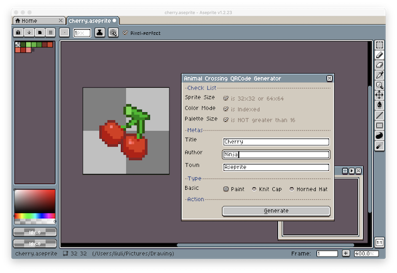This screenshot has height=273, width=397.
Task: Close the Home tab
Action: tap(60, 21)
